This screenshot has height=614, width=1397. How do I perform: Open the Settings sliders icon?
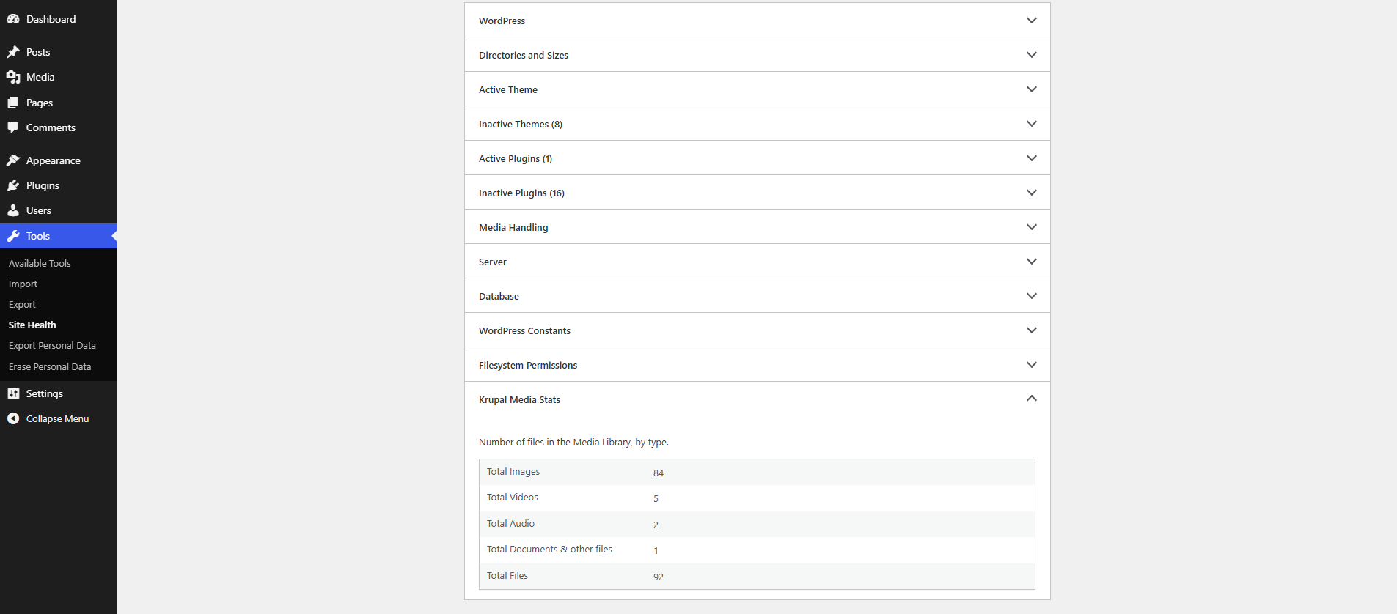13,393
